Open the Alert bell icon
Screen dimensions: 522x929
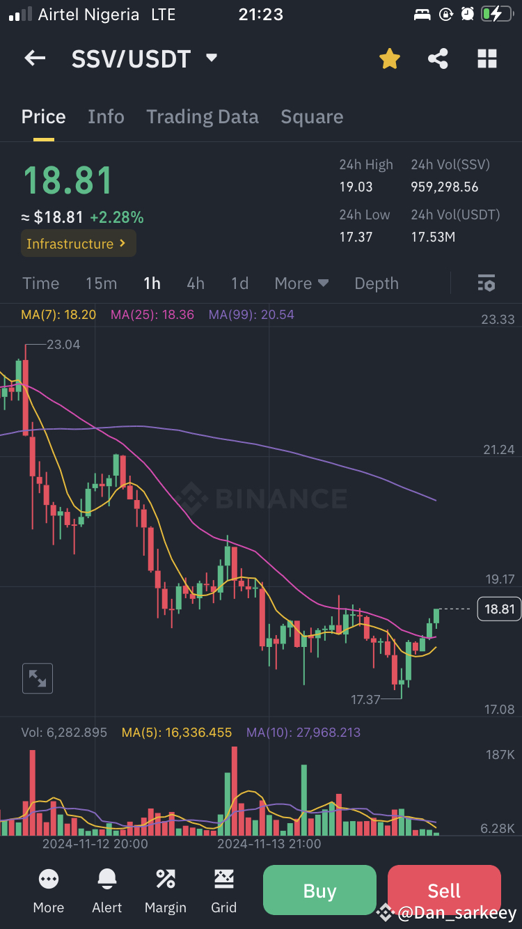(107, 880)
